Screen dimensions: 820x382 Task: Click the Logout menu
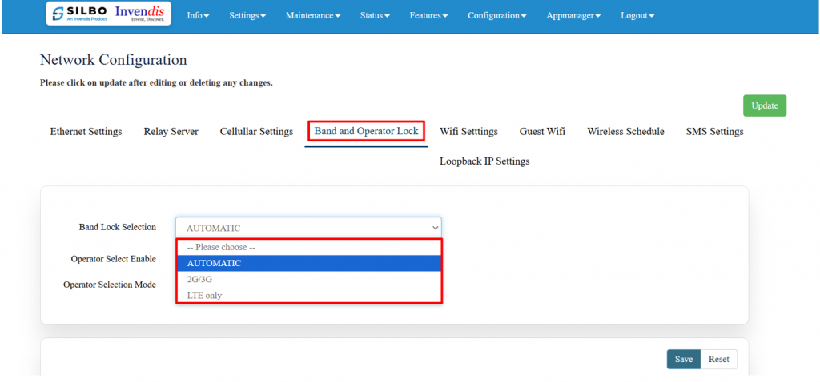(637, 15)
